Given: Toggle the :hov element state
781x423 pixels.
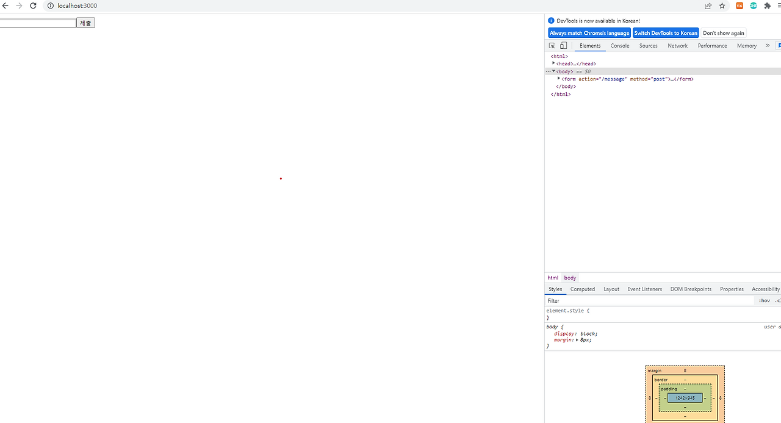Looking at the screenshot, I should point(765,301).
